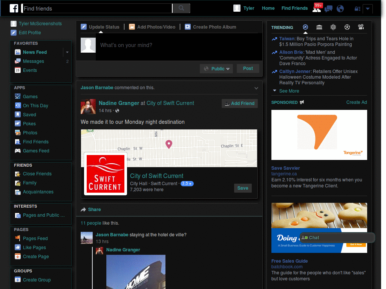Click the Edit Profile pencil icon

pyautogui.click(x=14, y=32)
